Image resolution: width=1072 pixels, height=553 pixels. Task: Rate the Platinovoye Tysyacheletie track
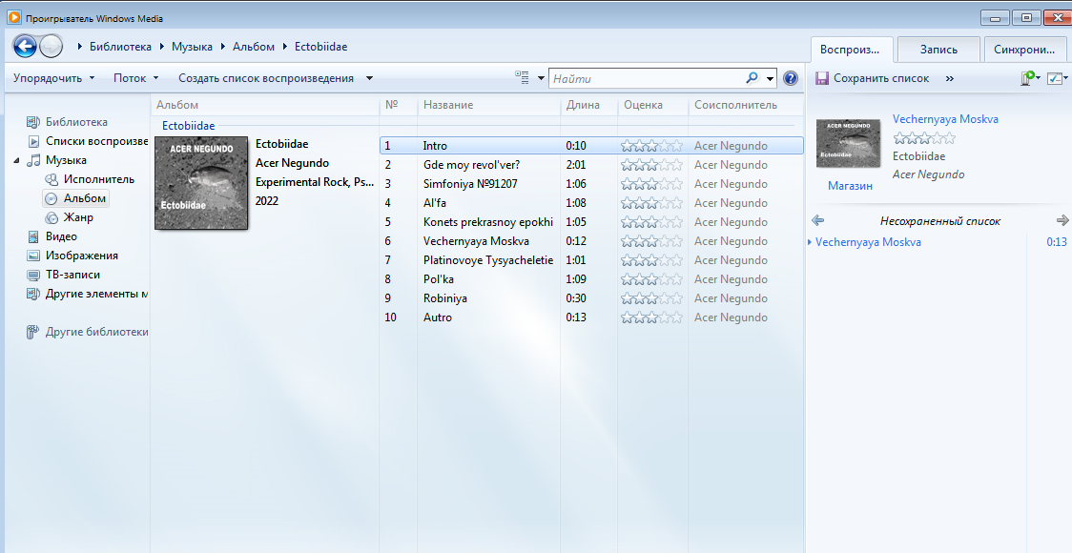click(651, 259)
